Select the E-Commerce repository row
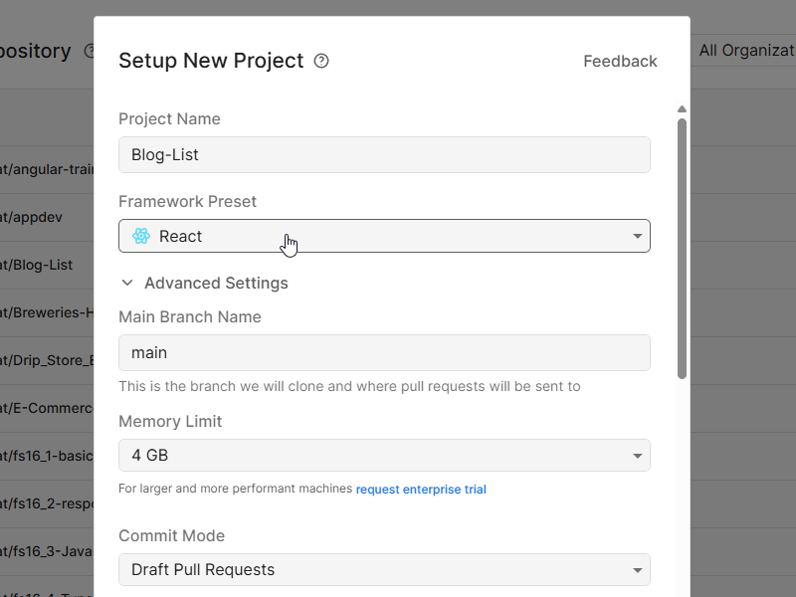The image size is (796, 597). [x=47, y=408]
